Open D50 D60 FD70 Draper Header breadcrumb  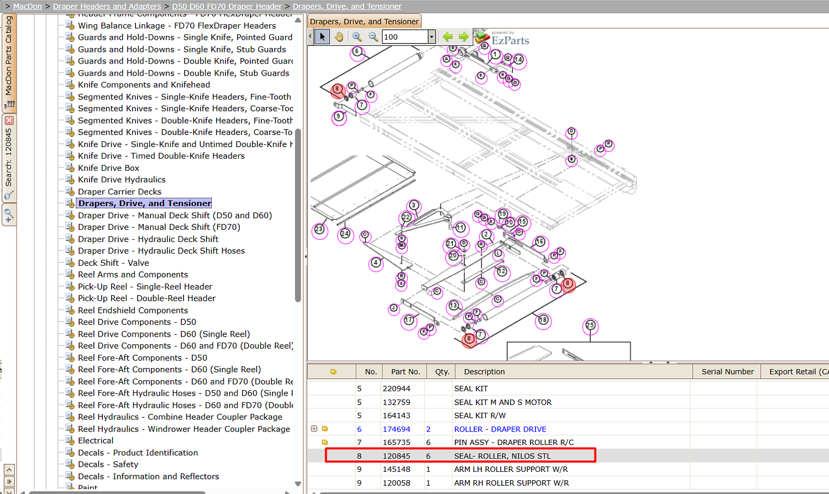click(x=227, y=6)
